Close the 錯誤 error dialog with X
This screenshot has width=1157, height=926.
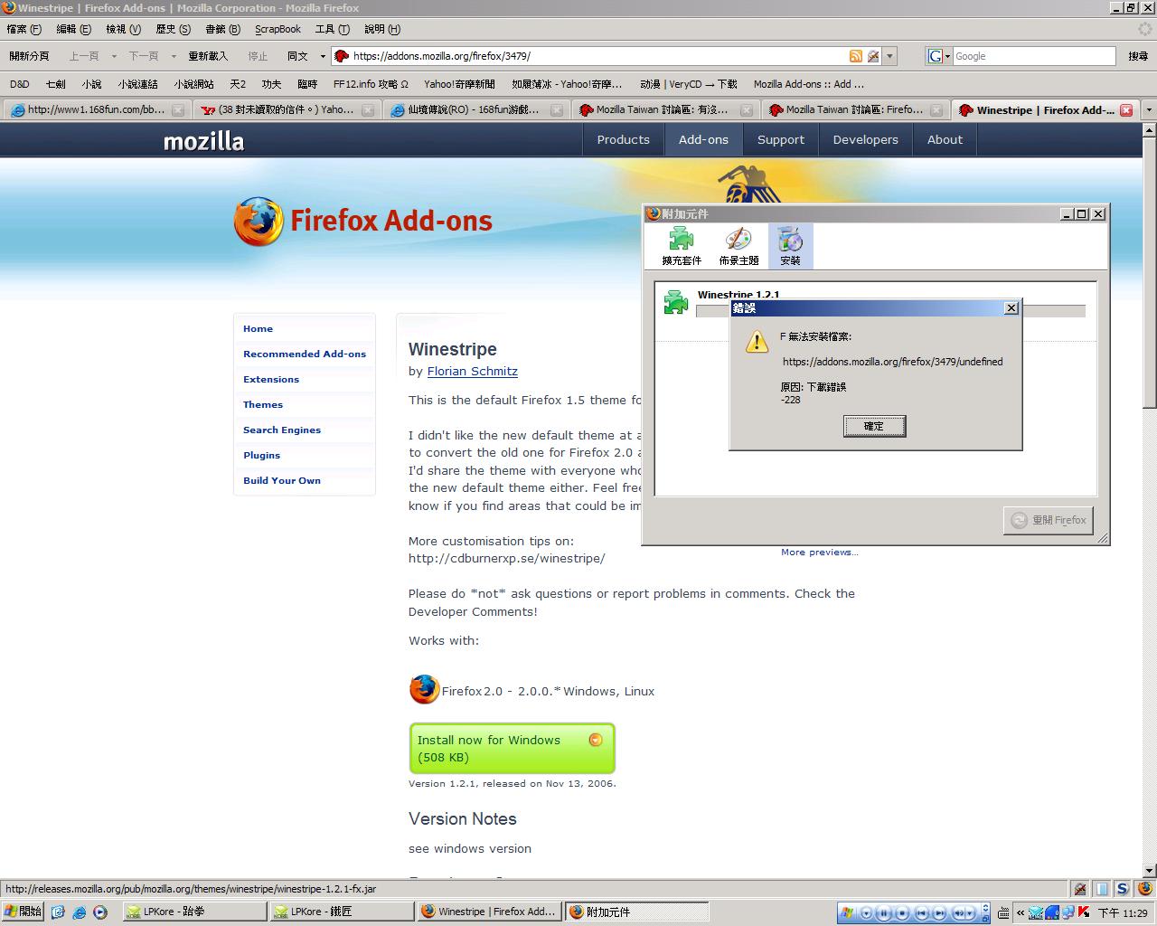[x=1011, y=307]
